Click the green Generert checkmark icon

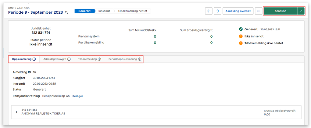[241, 29]
